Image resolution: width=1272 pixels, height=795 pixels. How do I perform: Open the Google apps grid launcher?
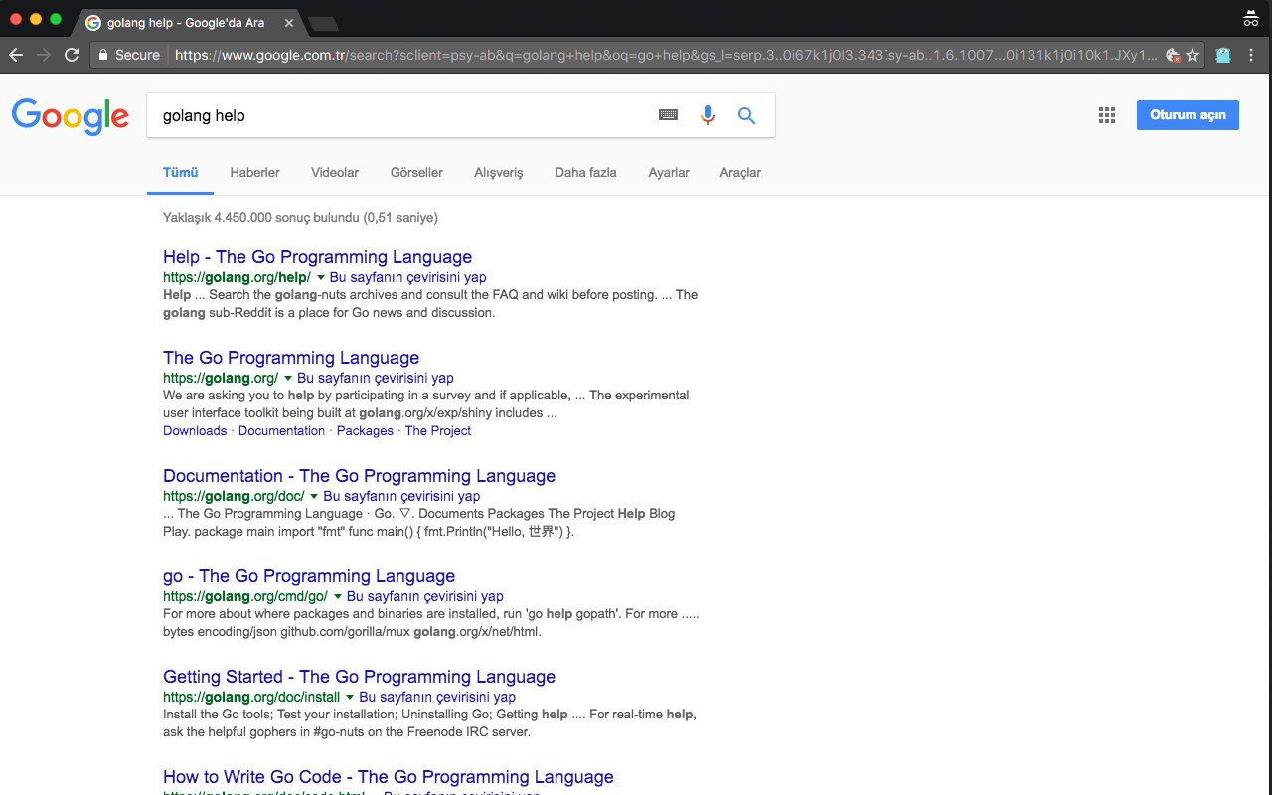coord(1106,115)
